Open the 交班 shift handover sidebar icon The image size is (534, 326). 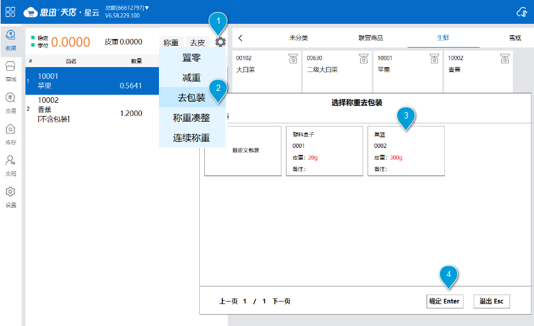click(x=11, y=166)
